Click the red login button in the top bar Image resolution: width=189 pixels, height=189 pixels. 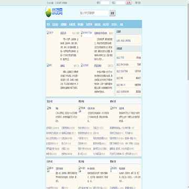[129, 3]
